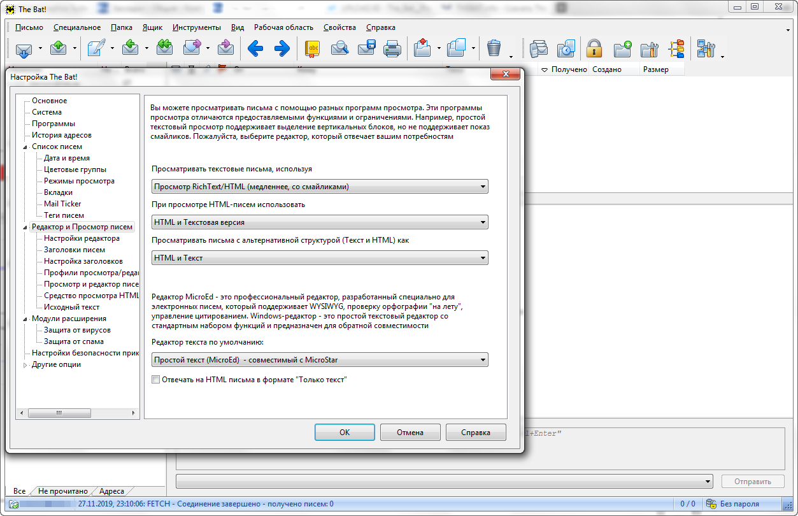This screenshot has height=516, width=798.
Task: Open the default text editor dropdown
Action: [320, 360]
